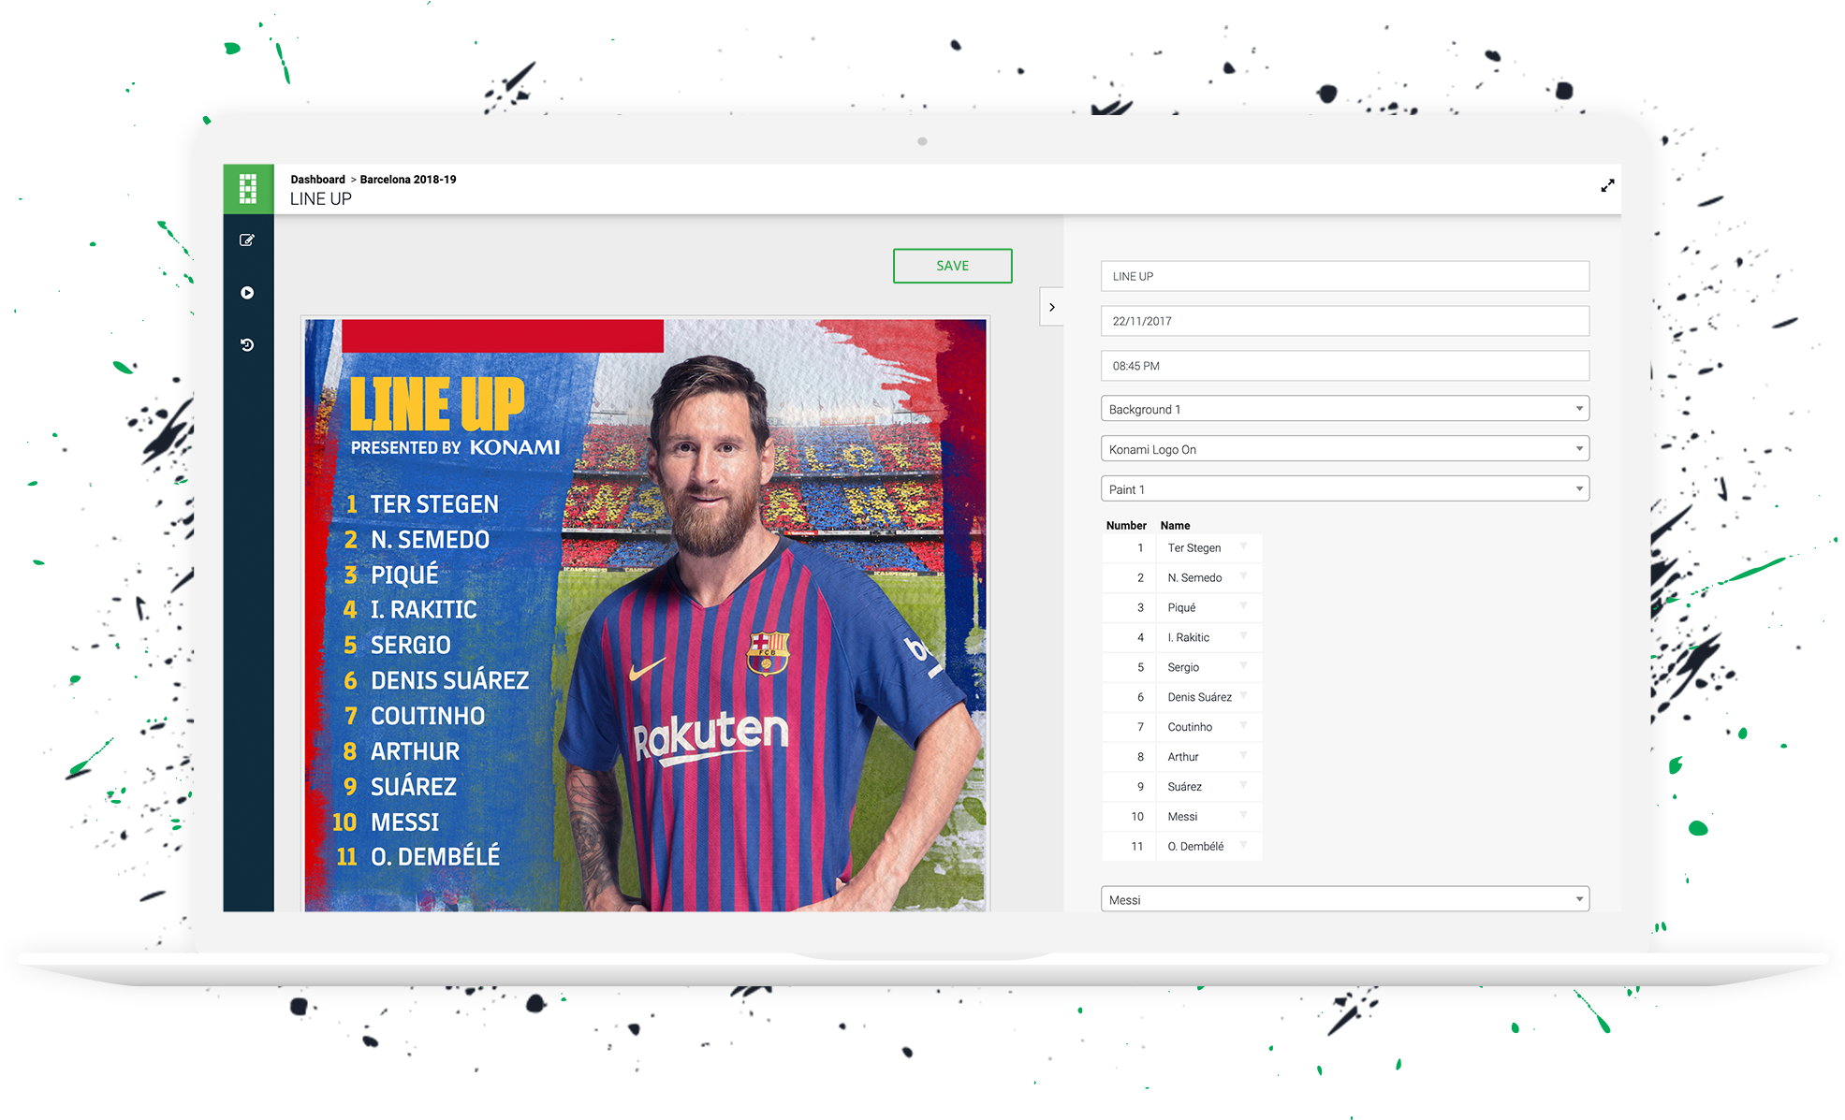This screenshot has height=1120, width=1845.
Task: Click number cell 3 in the table
Action: pyautogui.click(x=1129, y=608)
